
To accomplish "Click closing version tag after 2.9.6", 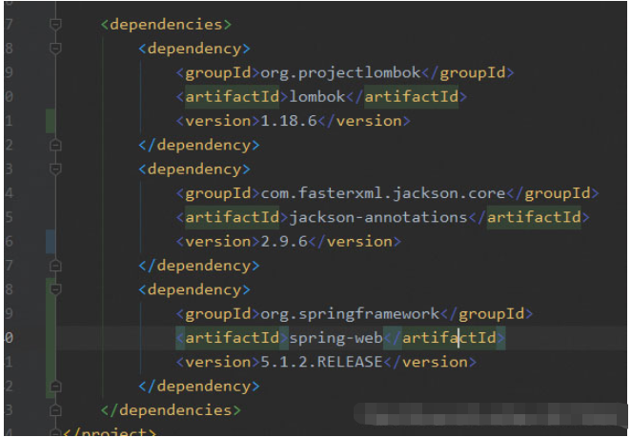I will pos(355,242).
